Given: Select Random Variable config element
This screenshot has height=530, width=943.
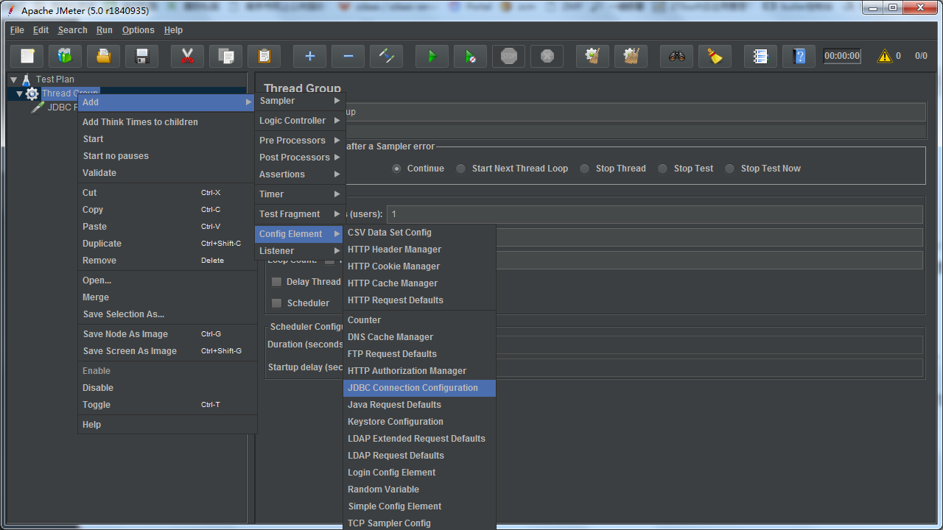Looking at the screenshot, I should 420,490.
